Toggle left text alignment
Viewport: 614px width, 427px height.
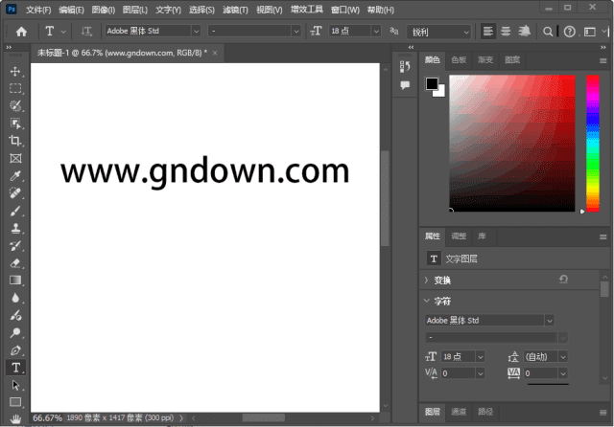pyautogui.click(x=487, y=32)
